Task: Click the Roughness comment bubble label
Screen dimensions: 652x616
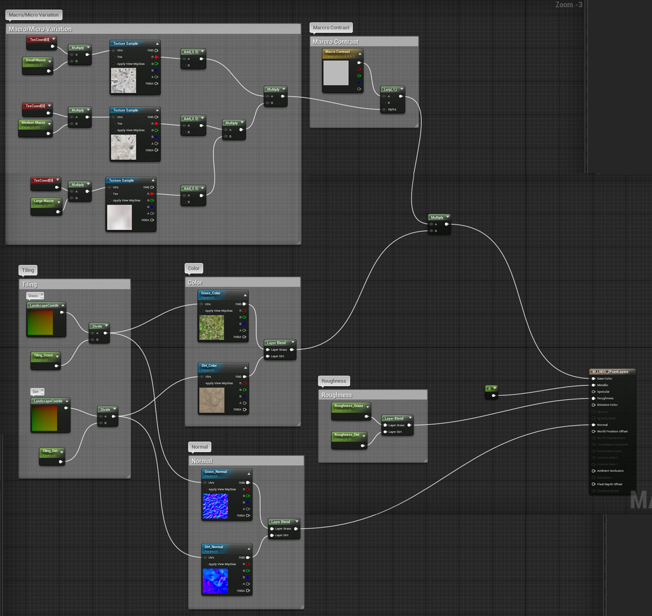Action: click(x=334, y=381)
